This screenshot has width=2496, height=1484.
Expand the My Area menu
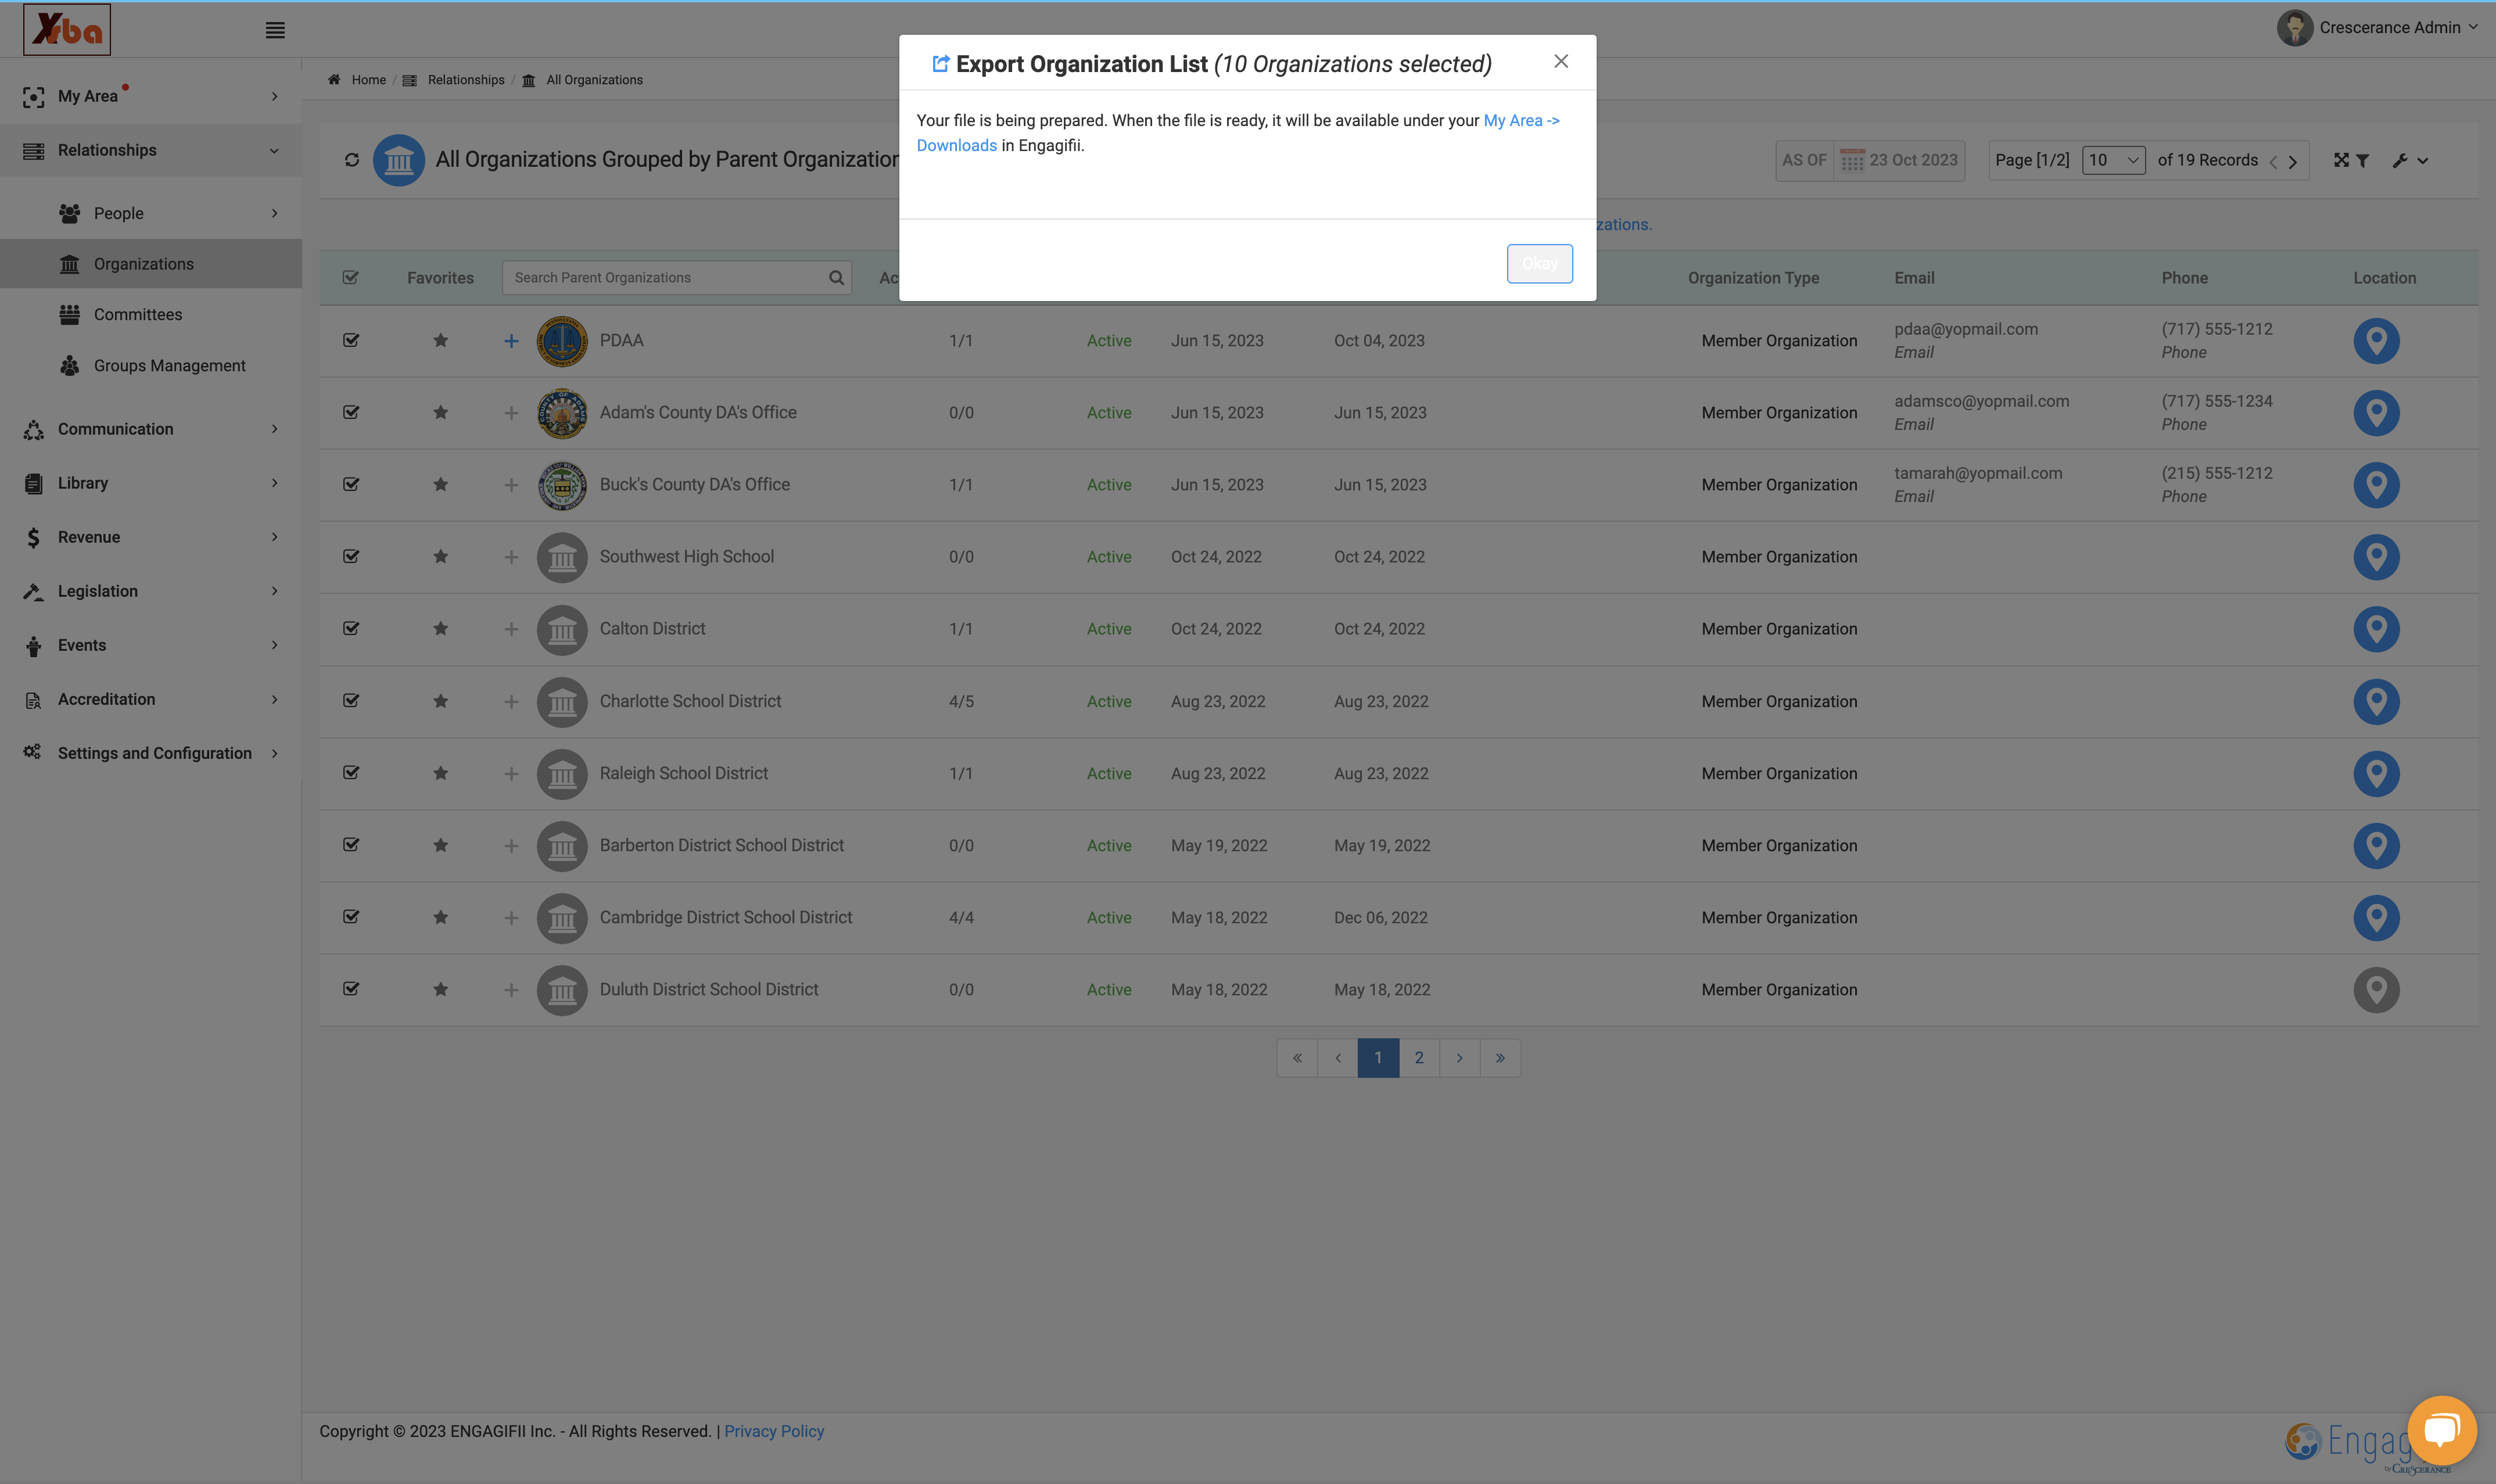(x=150, y=96)
